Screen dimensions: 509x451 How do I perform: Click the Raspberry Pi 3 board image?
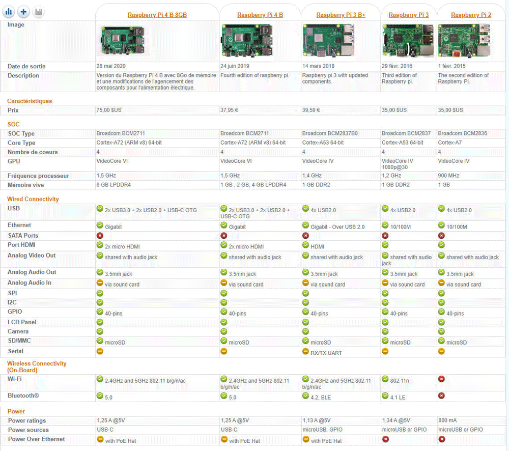pos(408,41)
